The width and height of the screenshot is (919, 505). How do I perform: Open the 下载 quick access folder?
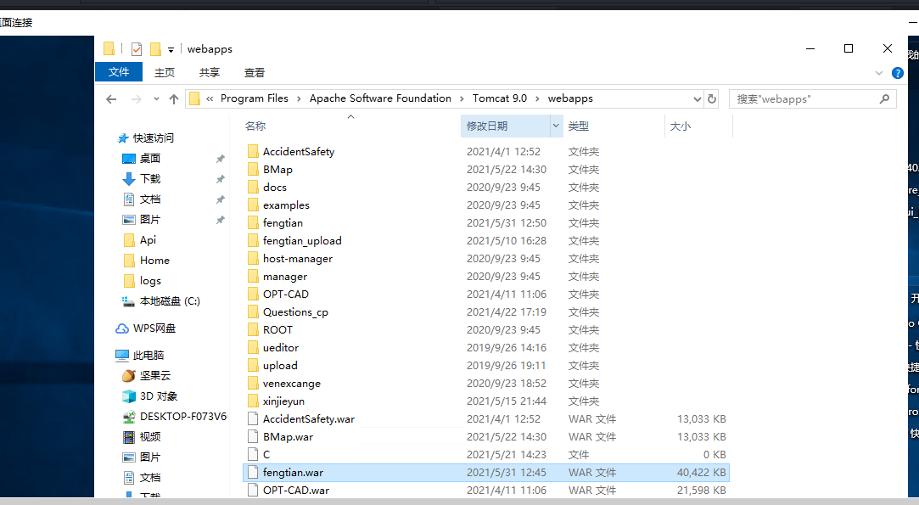[x=149, y=179]
